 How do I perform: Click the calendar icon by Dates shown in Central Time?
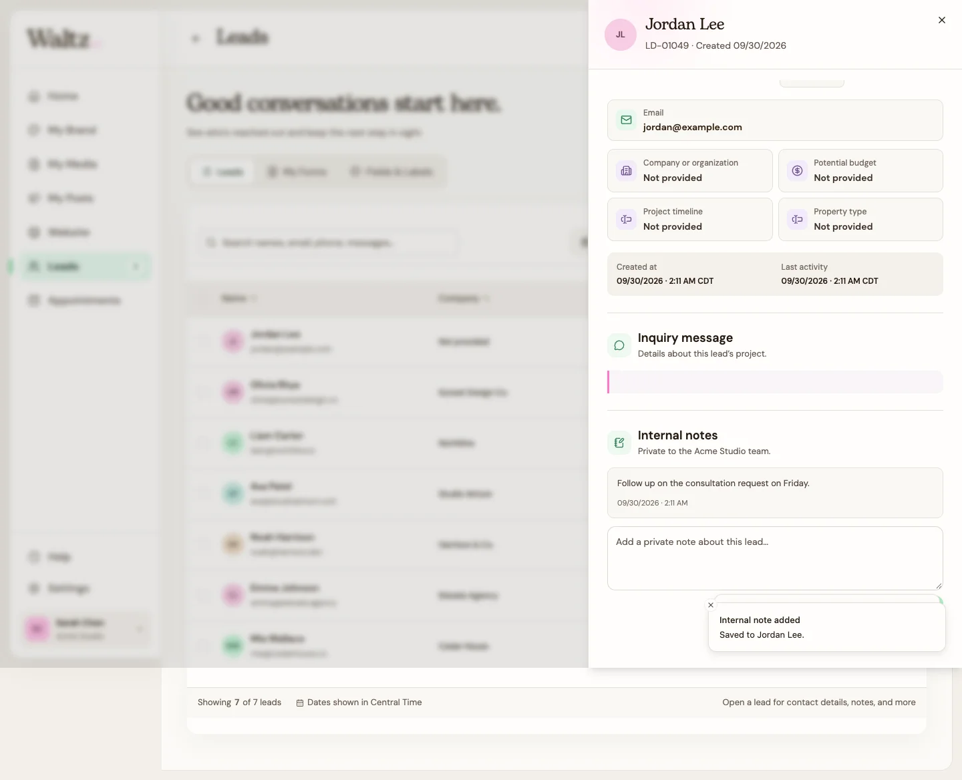pos(300,703)
